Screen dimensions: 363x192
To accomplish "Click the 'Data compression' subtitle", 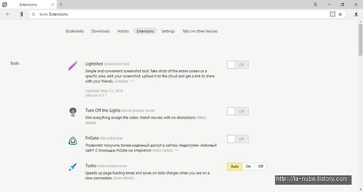I will 112,166.
